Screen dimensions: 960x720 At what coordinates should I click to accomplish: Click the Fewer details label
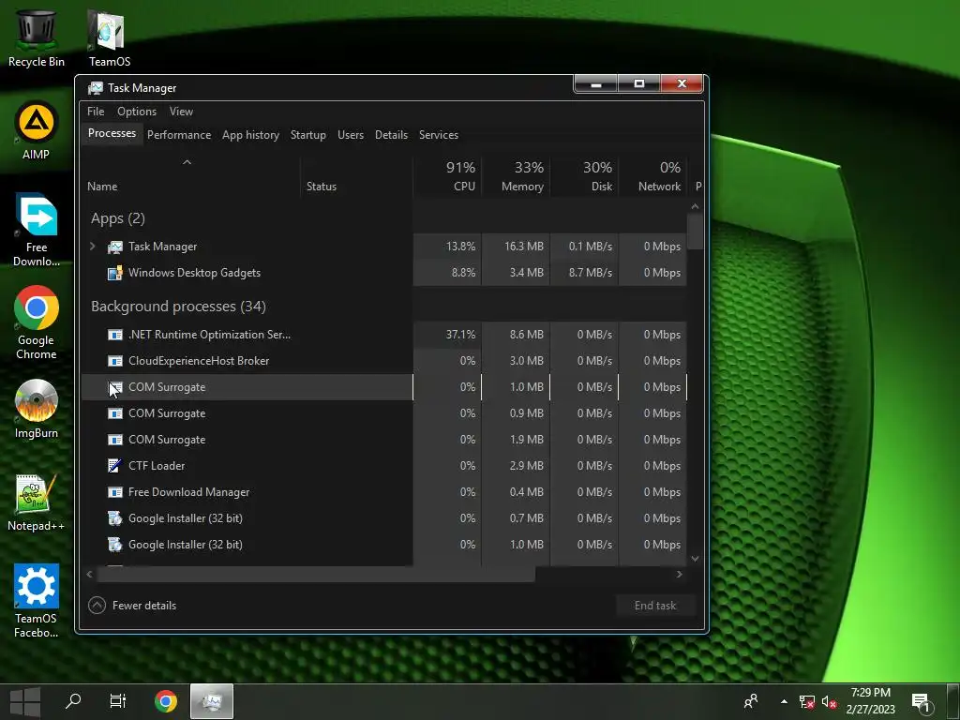coord(144,606)
